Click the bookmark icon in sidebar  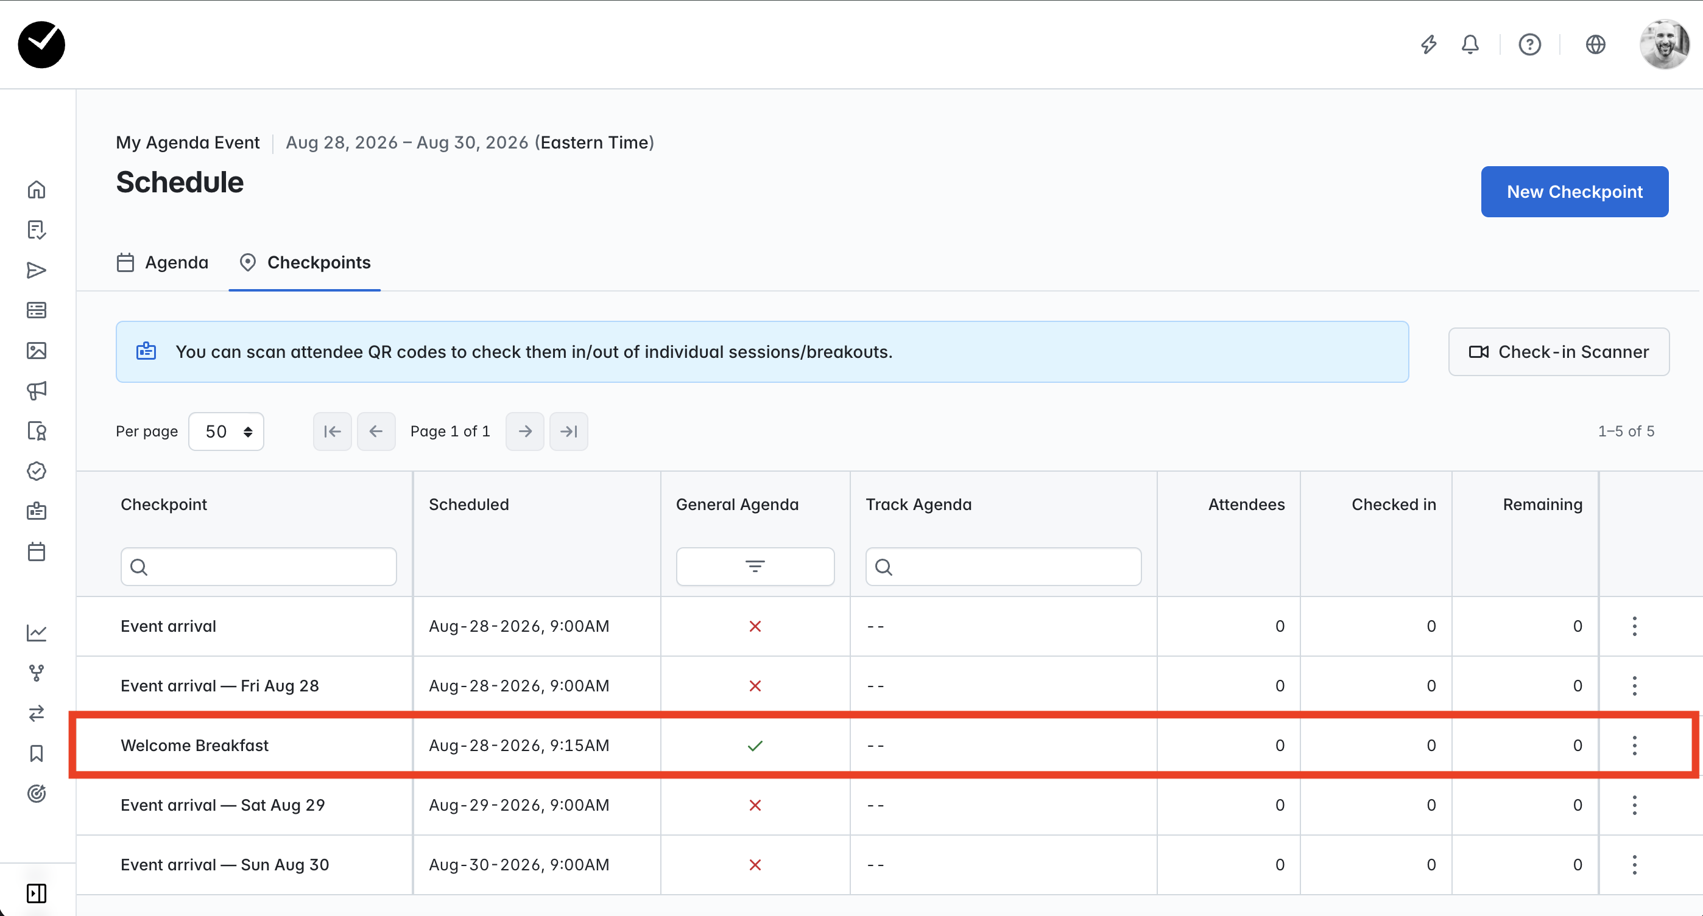tap(37, 753)
